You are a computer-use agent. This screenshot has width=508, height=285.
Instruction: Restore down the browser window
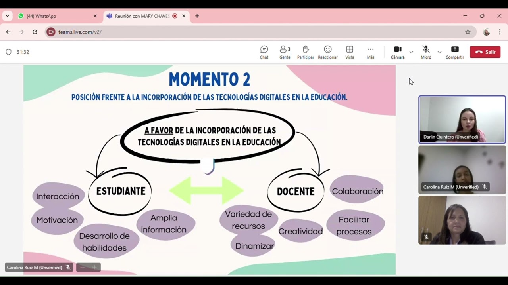482,16
